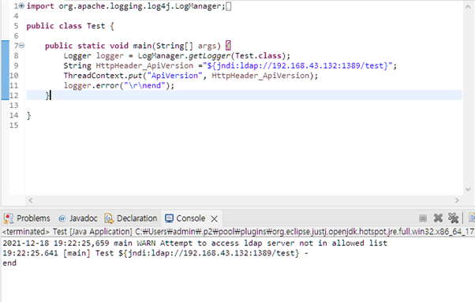Close the Console view tab
Screen dimensions: 475x302
click(x=215, y=218)
